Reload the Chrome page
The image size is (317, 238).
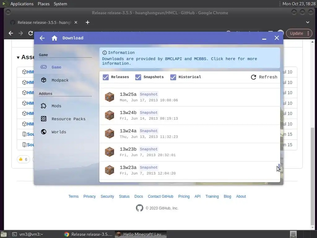click(31, 33)
